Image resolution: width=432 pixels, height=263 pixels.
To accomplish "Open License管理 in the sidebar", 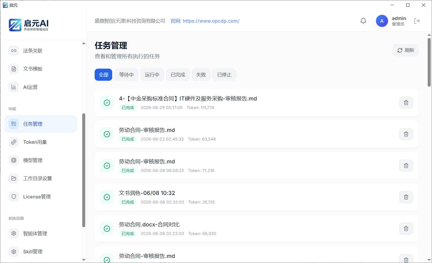I will (x=41, y=197).
